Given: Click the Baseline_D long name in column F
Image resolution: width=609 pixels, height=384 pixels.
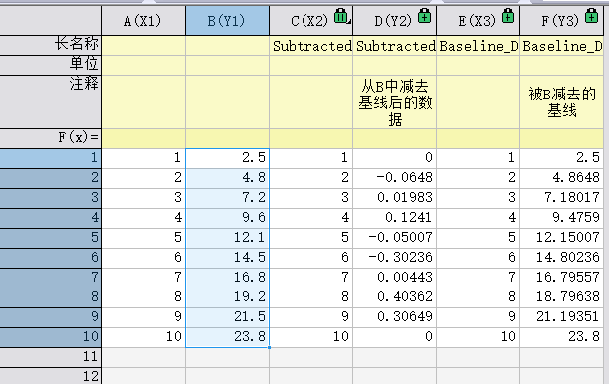Looking at the screenshot, I should (561, 46).
